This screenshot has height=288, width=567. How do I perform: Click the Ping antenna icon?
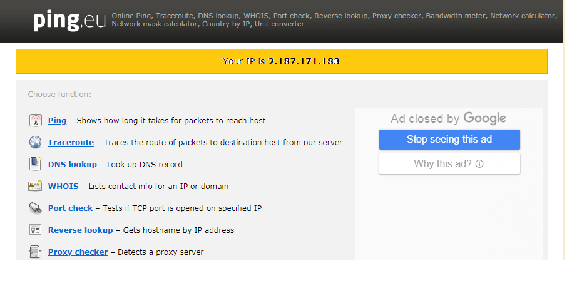click(x=36, y=120)
